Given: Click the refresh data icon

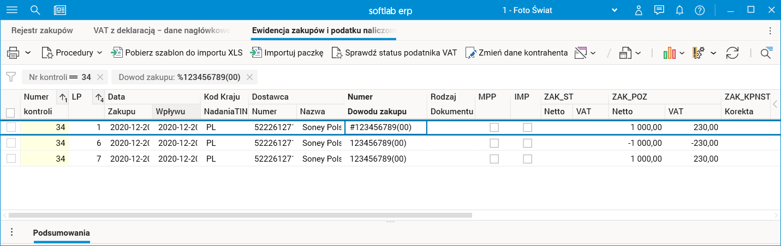Looking at the screenshot, I should point(732,53).
